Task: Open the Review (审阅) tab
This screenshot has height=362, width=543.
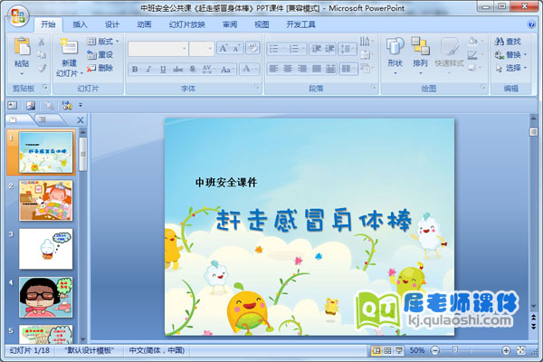Action: [x=230, y=24]
